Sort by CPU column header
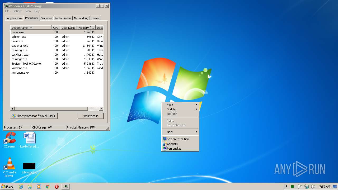This screenshot has width=338, height=190. 56,28
